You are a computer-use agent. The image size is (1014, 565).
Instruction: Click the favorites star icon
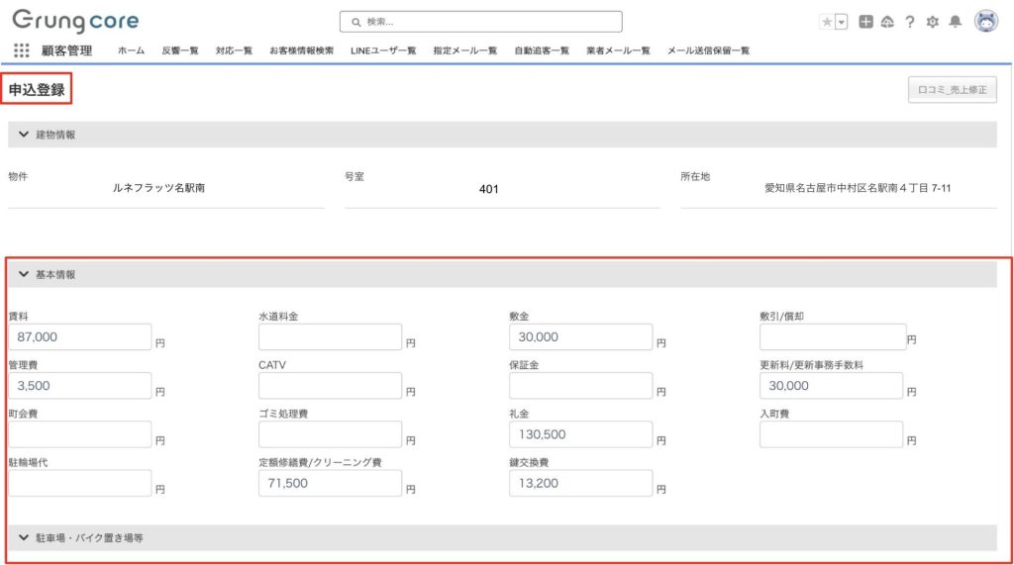[x=826, y=22]
